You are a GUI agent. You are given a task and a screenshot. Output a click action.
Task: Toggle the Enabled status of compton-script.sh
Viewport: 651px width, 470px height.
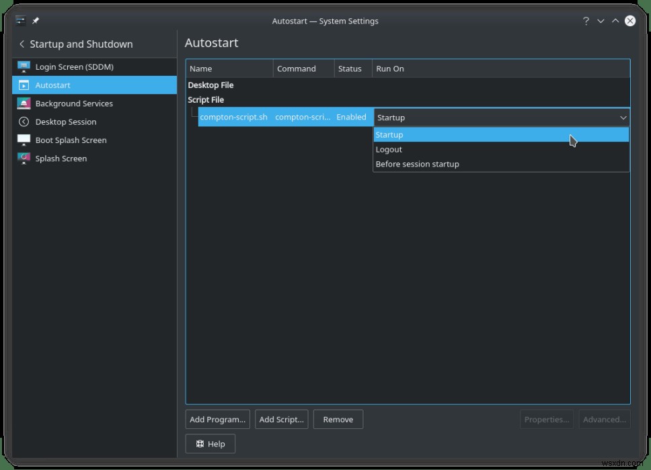pyautogui.click(x=351, y=117)
